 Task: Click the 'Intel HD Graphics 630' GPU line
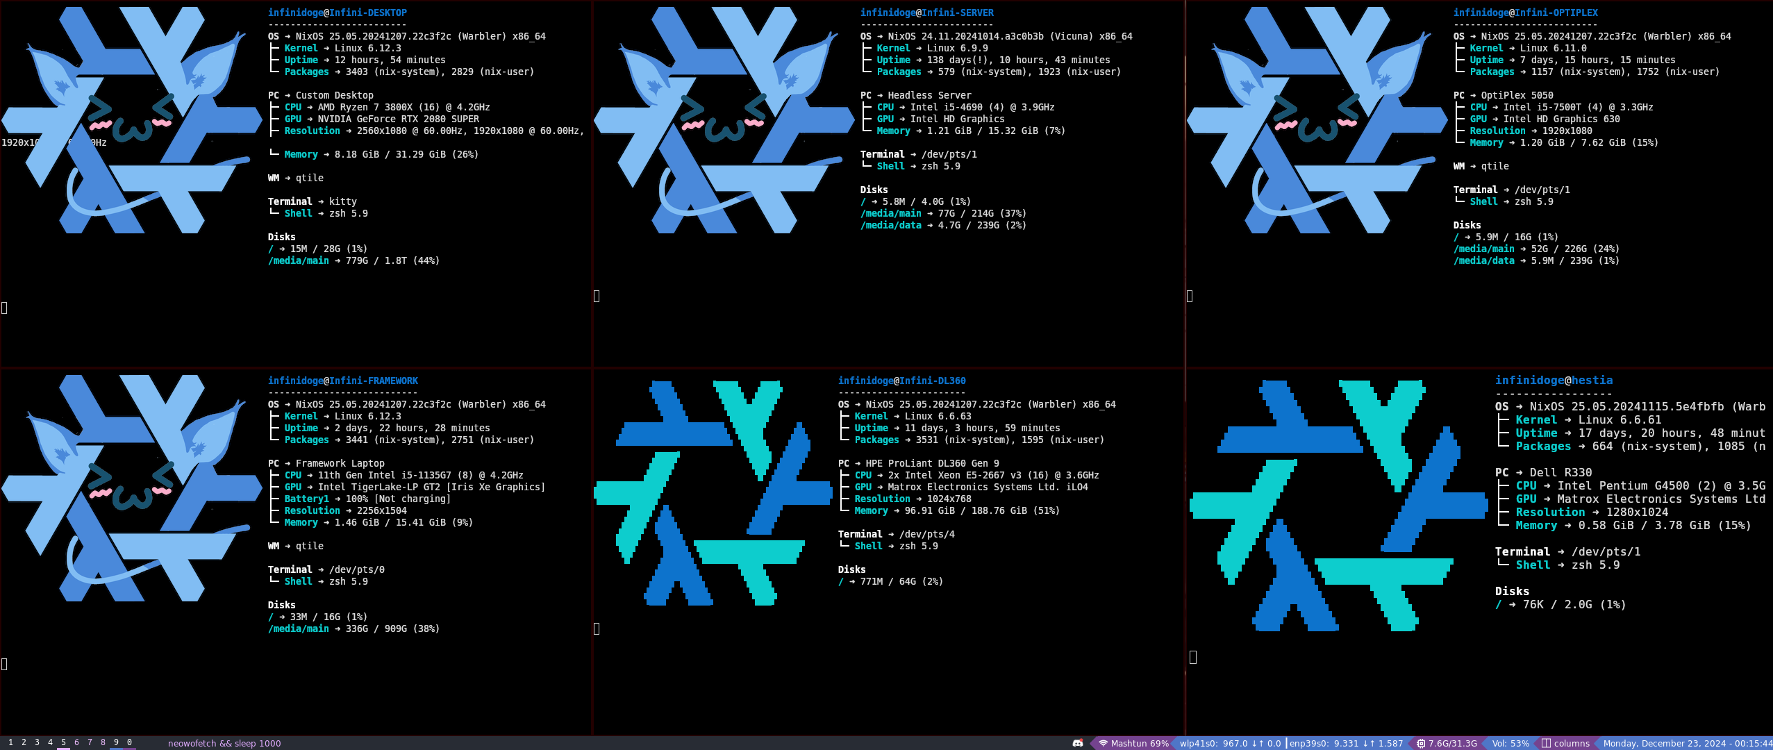[x=1545, y=119]
